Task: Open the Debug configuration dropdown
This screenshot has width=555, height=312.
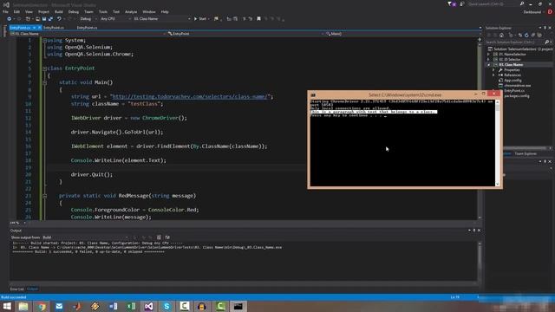Action: [88, 19]
